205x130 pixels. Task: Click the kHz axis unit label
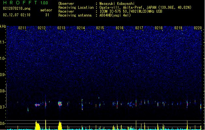click(x=3, y=26)
